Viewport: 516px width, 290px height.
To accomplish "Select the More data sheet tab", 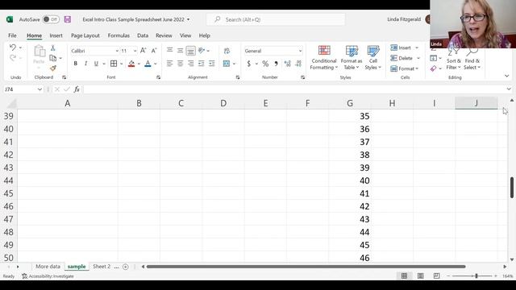I will (48, 267).
